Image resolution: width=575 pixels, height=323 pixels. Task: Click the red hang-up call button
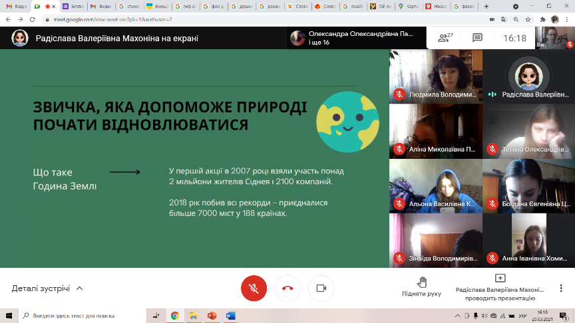pos(287,288)
